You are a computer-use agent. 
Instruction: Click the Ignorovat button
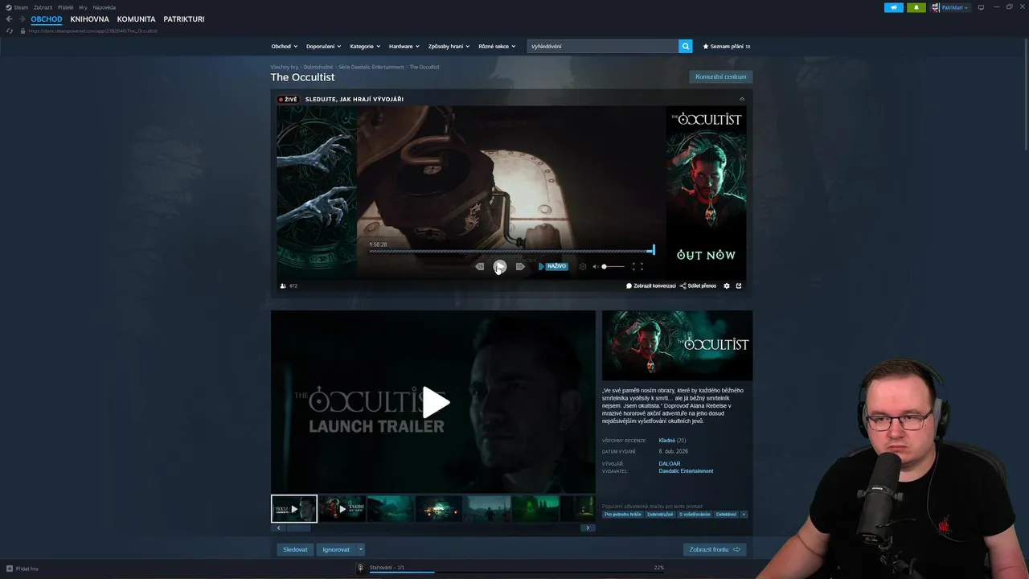pyautogui.click(x=336, y=549)
